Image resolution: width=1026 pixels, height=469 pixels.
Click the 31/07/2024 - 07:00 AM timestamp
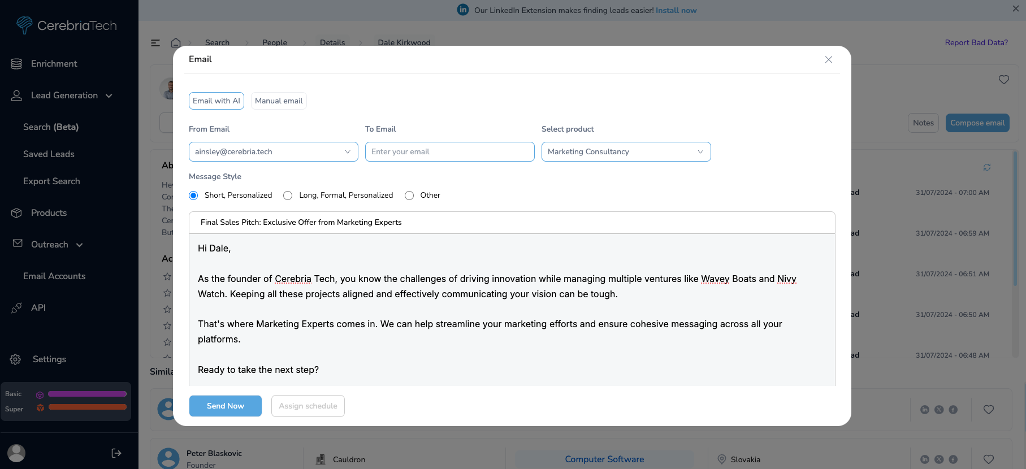click(953, 193)
